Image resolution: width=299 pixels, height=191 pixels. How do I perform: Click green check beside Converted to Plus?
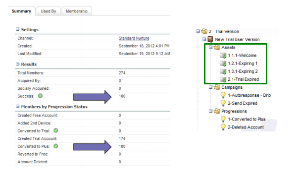click(55, 146)
